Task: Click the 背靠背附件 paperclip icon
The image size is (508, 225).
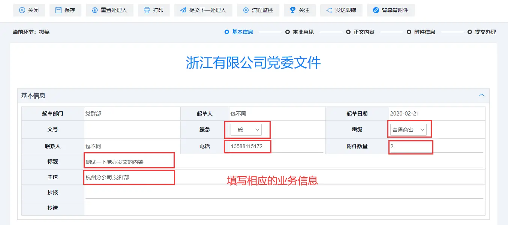Action: coord(376,10)
